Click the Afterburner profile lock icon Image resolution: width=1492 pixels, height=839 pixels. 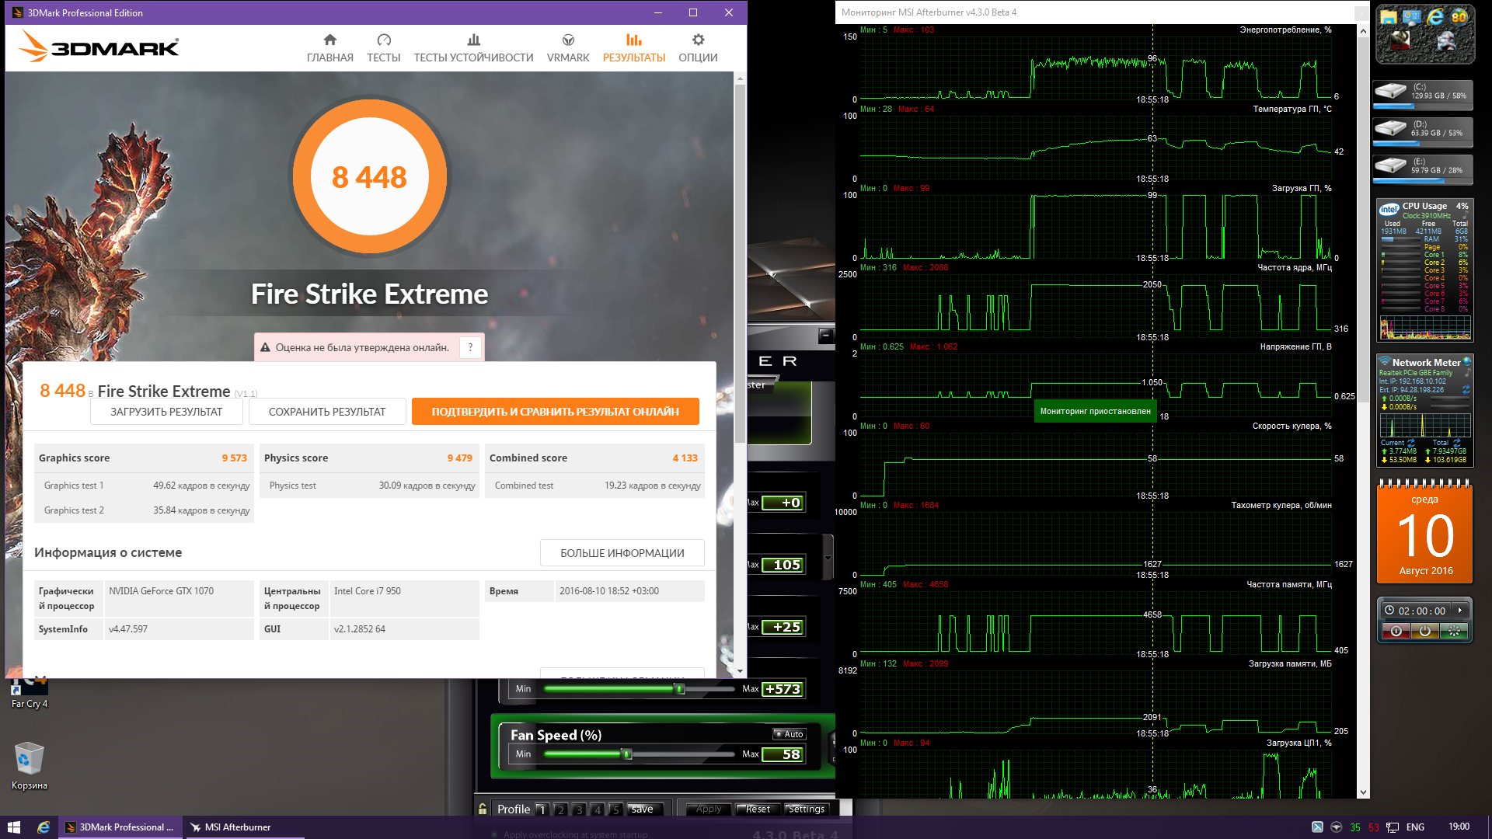tap(483, 809)
